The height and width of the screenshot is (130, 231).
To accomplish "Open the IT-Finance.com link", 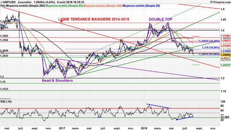I will pos(220,2).
